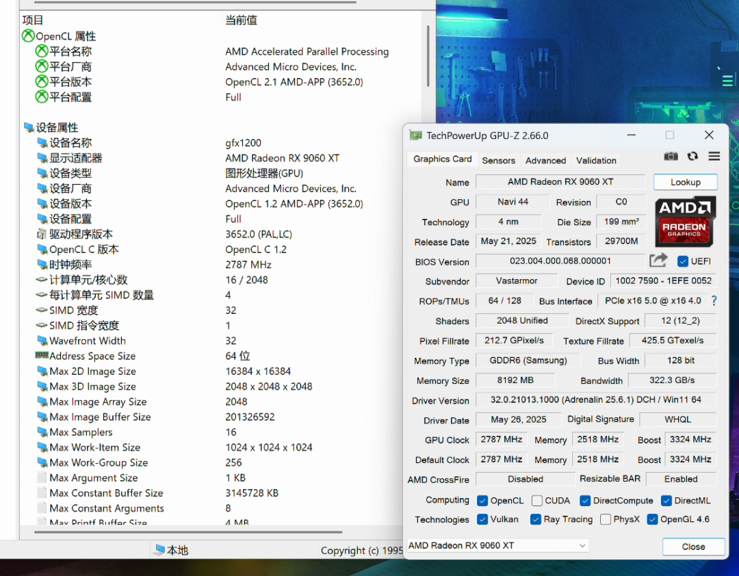Open the GPU-Z hamburger menu
Screen dimensions: 739x576
click(x=714, y=156)
